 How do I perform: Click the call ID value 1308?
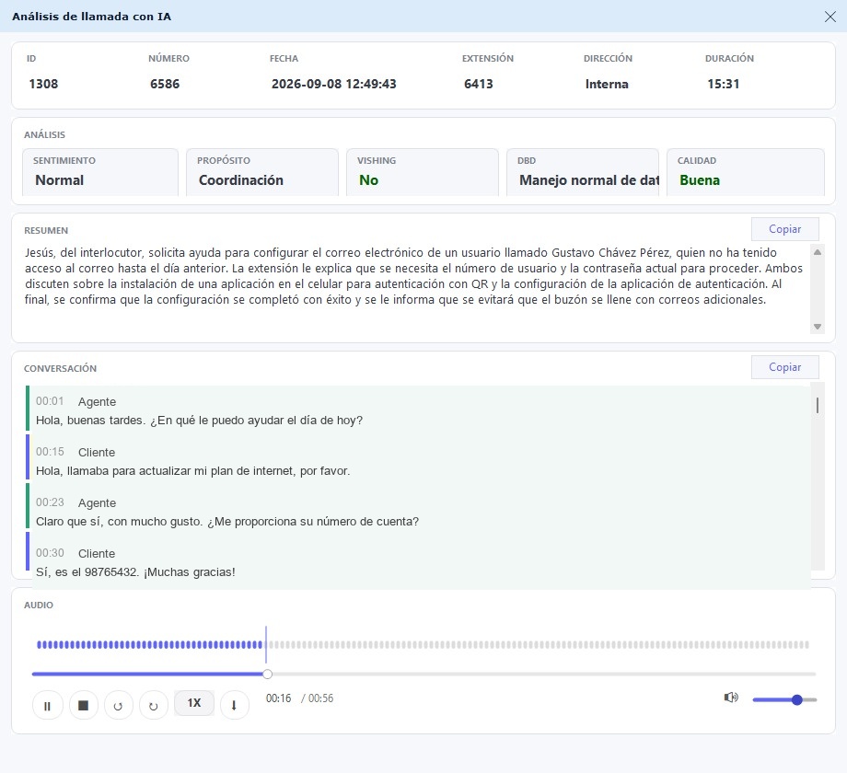pyautogui.click(x=43, y=84)
